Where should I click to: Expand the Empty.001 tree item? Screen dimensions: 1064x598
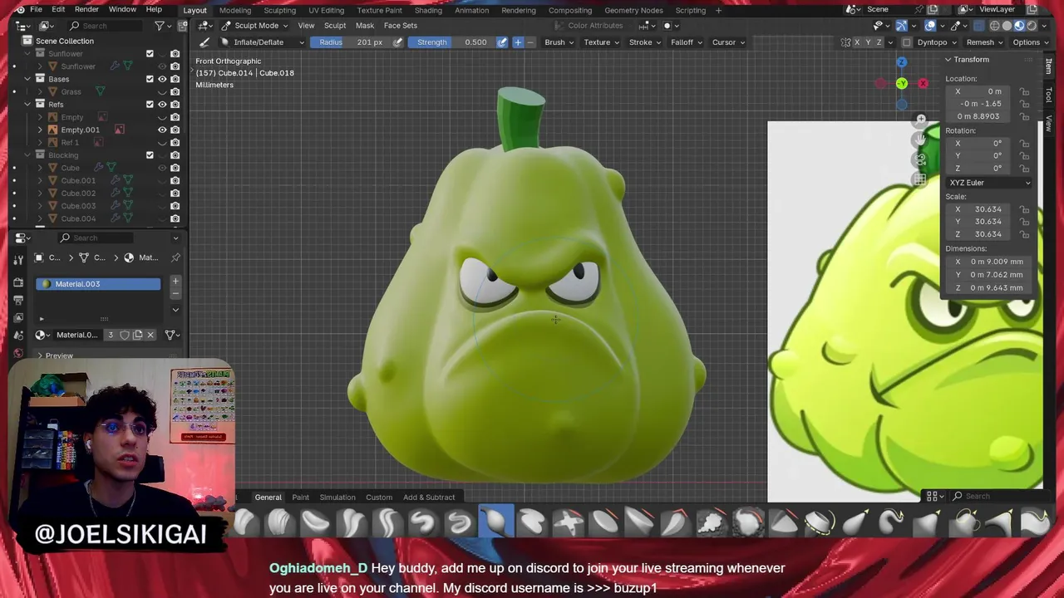point(40,130)
